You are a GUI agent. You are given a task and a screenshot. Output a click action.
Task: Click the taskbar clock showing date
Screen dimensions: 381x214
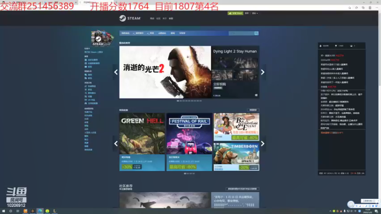(x=367, y=211)
